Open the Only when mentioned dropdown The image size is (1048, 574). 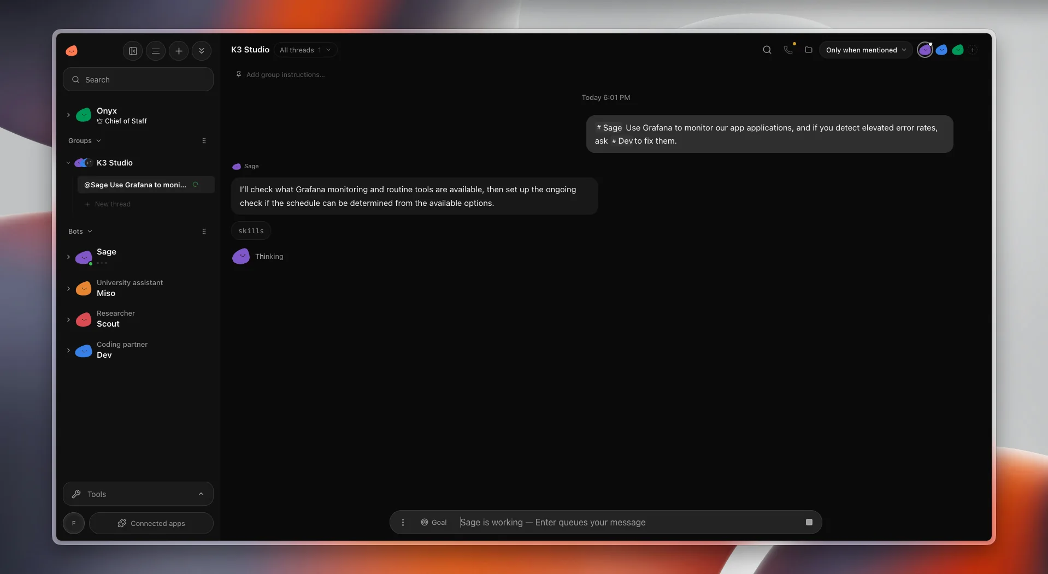click(866, 50)
